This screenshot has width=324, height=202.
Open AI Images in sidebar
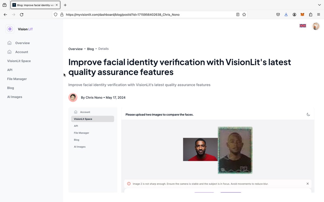[15, 97]
